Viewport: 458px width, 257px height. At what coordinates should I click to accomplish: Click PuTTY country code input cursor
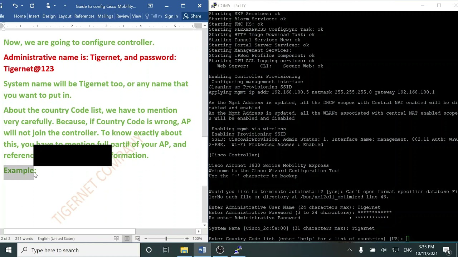click(x=408, y=239)
